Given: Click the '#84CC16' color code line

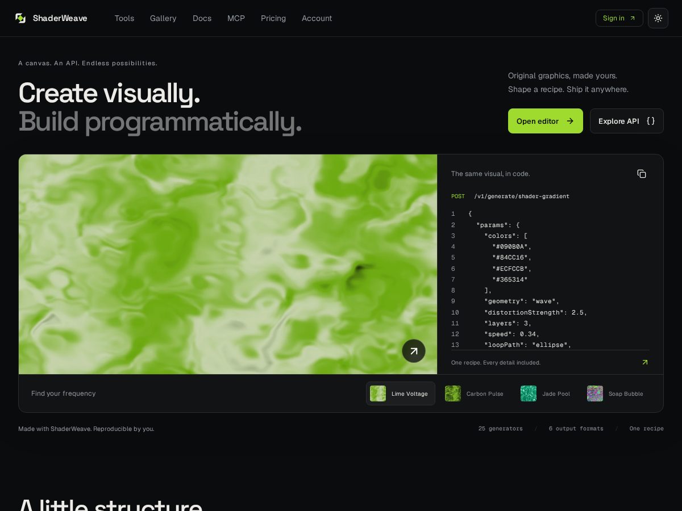Looking at the screenshot, I should tap(512, 258).
